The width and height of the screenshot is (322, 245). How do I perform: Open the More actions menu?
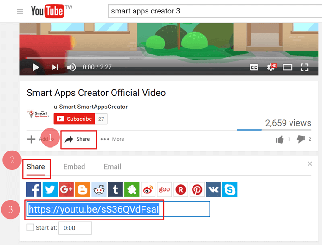click(x=112, y=139)
